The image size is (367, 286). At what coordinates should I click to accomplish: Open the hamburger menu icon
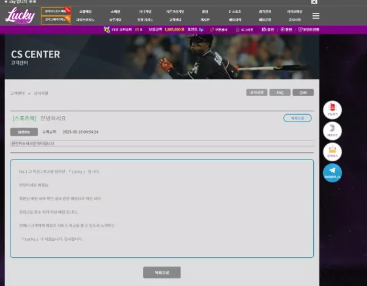[316, 16]
